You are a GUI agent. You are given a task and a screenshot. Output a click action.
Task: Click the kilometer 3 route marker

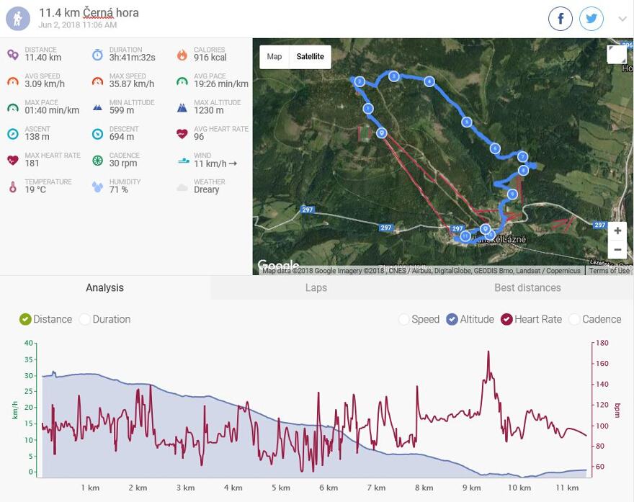click(394, 76)
